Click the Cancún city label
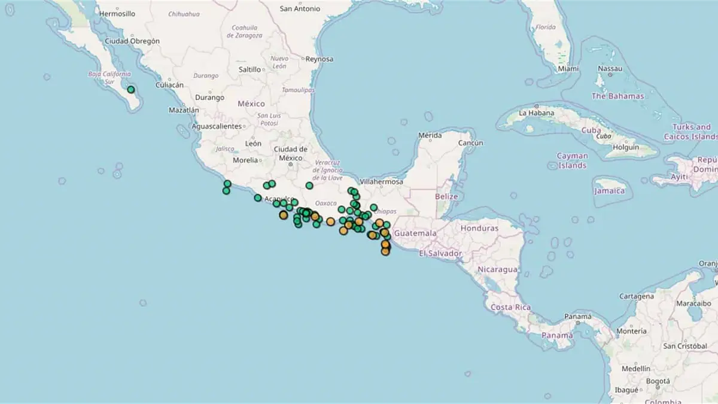The width and height of the screenshot is (718, 404). [470, 144]
